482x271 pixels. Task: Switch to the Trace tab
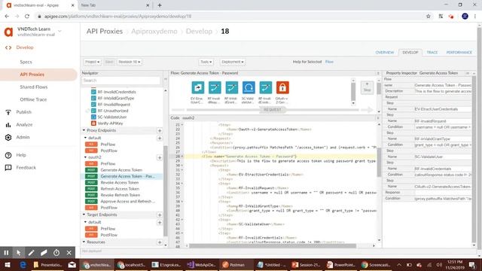click(432, 53)
